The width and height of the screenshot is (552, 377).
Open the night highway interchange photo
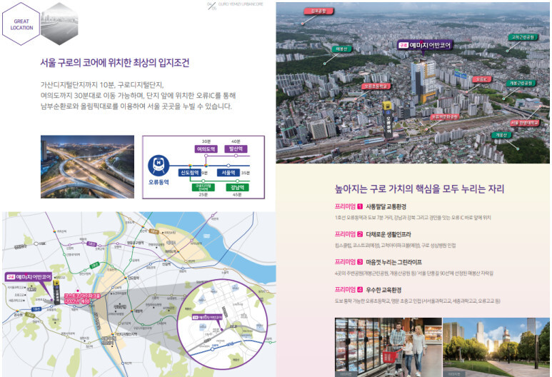pyautogui.click(x=87, y=167)
